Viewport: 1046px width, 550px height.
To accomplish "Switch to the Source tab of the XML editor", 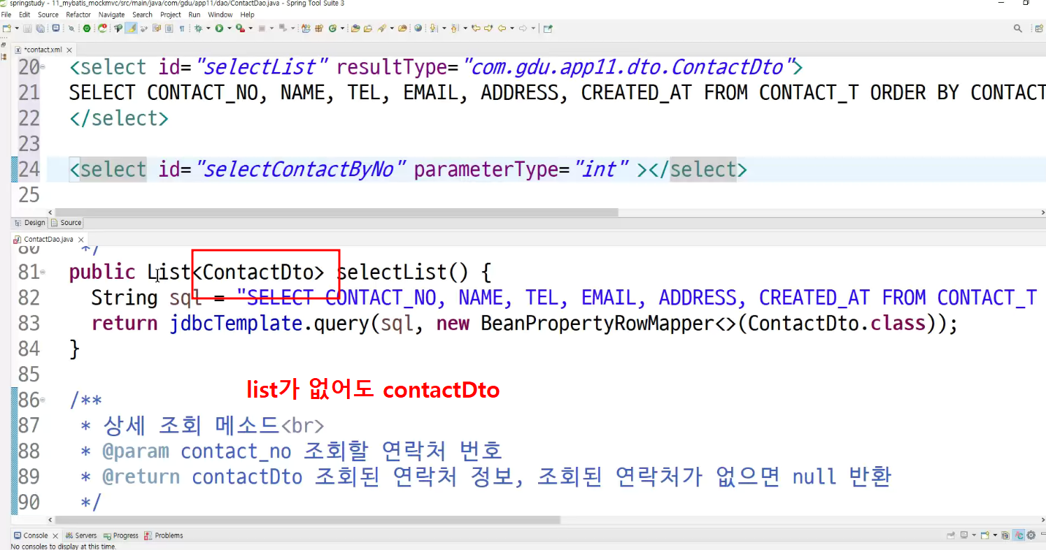I will [66, 223].
